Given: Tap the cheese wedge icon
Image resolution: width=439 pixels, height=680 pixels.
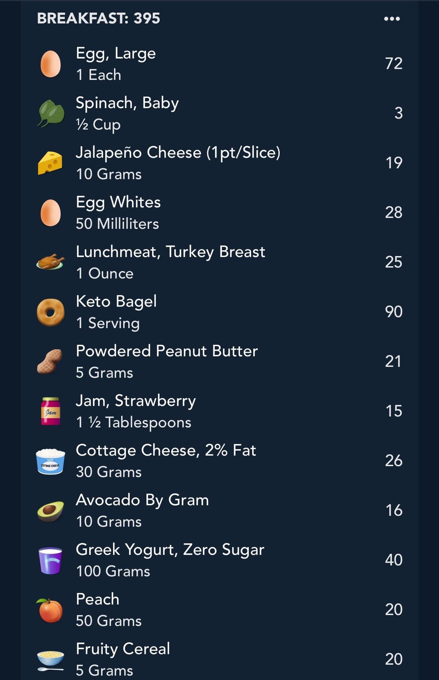Looking at the screenshot, I should click(x=50, y=163).
